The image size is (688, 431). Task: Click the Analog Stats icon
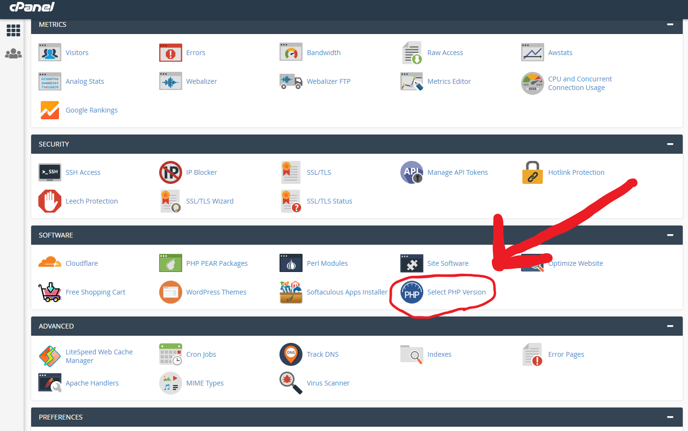50,81
